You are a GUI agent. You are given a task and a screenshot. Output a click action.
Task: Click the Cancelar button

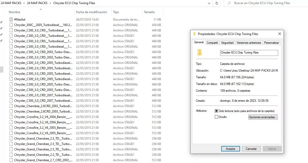pyautogui.click(x=251, y=149)
